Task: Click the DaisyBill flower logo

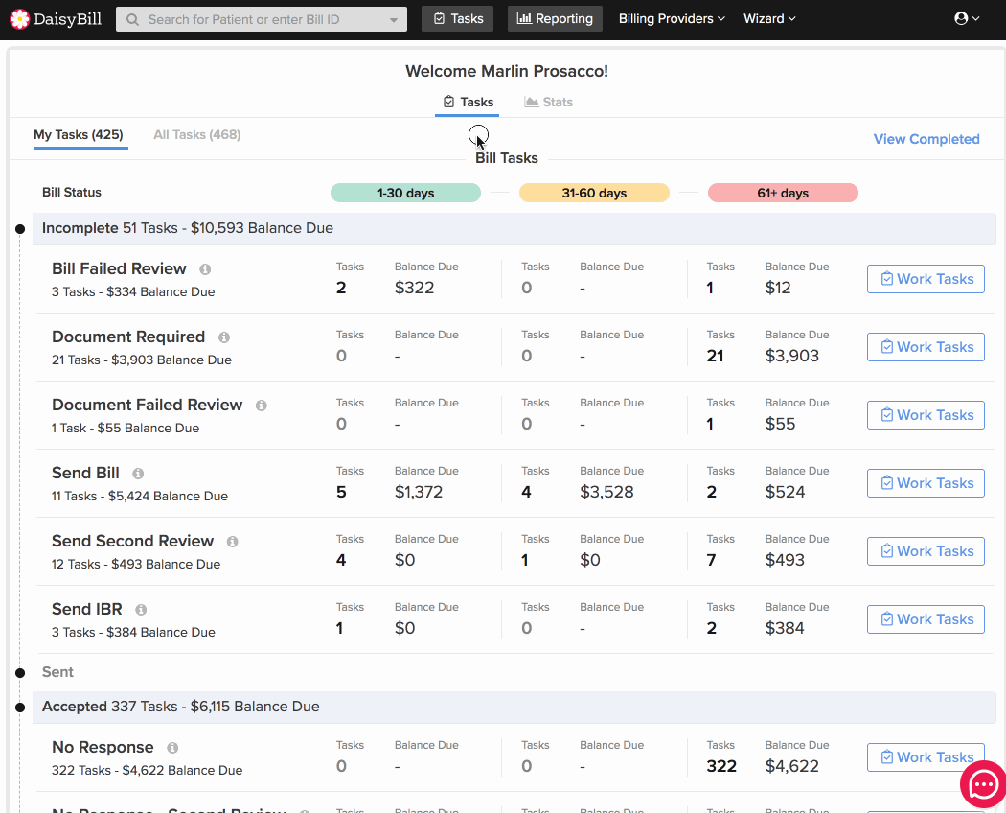Action: (x=20, y=19)
